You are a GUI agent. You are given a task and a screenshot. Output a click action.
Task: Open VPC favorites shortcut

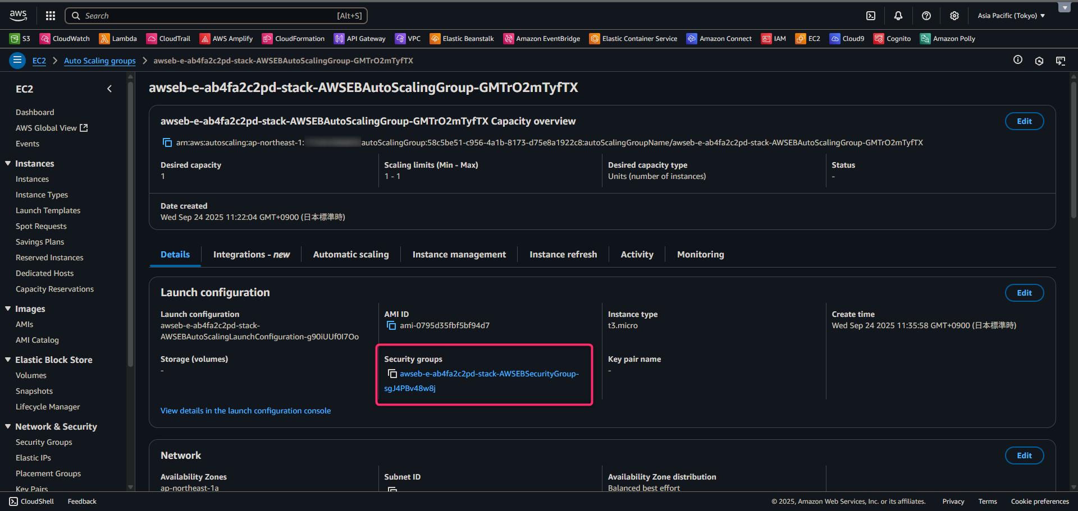coord(408,39)
